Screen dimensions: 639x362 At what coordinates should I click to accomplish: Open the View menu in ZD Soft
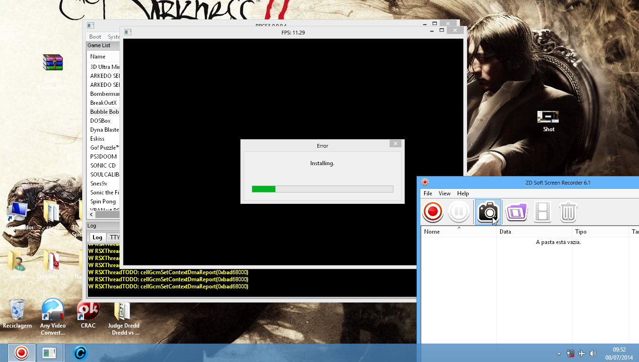tap(444, 194)
